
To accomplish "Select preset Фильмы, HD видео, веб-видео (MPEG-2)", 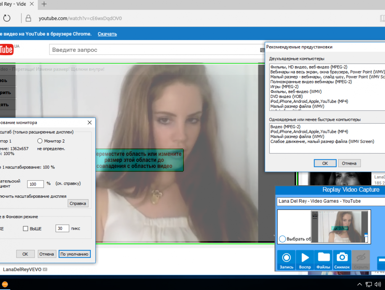I will [x=309, y=67].
